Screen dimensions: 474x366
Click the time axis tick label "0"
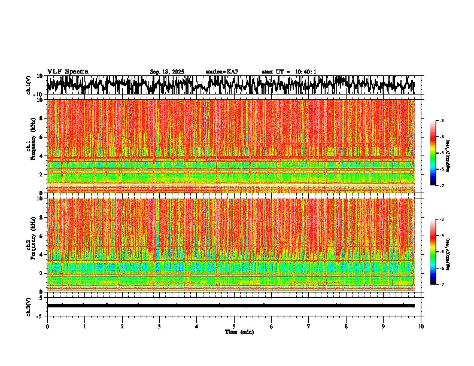(x=47, y=327)
